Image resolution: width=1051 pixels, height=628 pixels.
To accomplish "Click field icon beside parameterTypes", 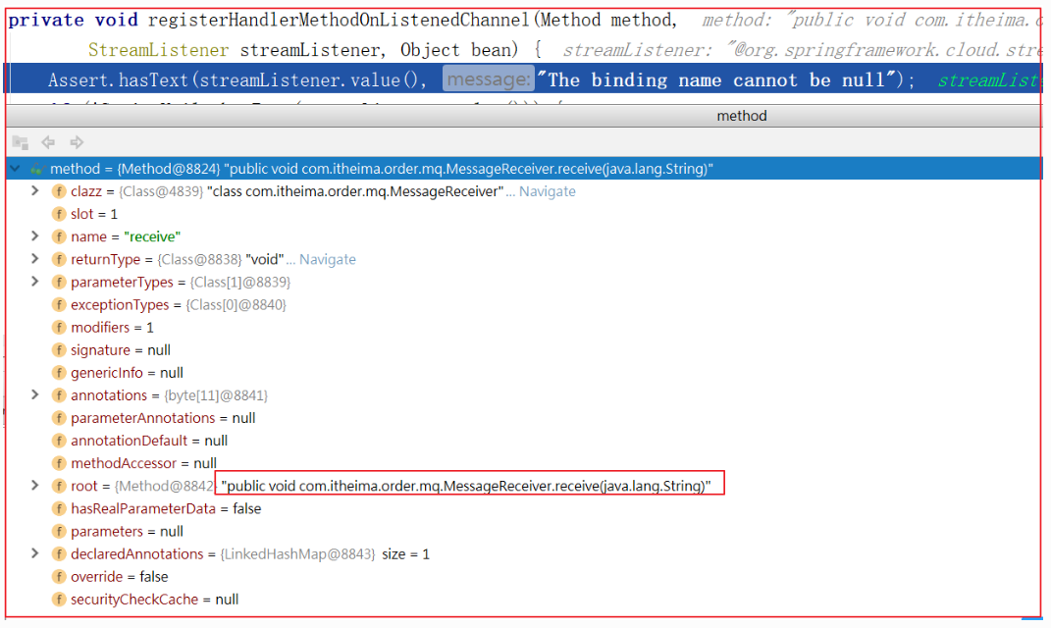I will (59, 283).
